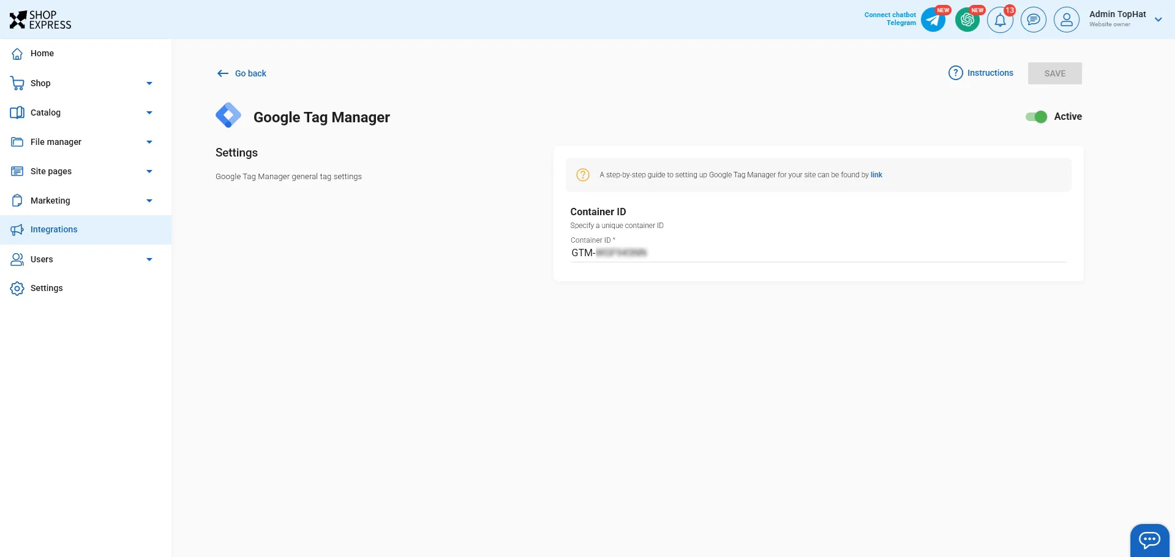
Task: Click the Home house icon
Action: pyautogui.click(x=17, y=54)
